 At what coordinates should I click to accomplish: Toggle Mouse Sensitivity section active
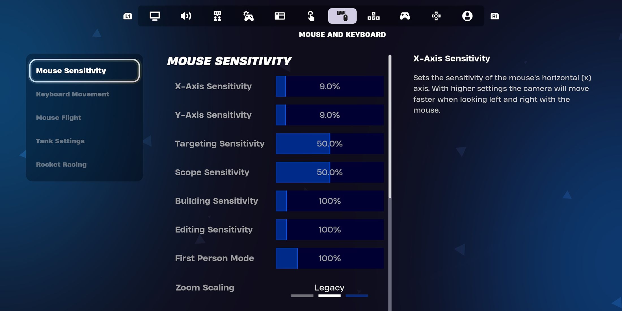click(x=85, y=71)
